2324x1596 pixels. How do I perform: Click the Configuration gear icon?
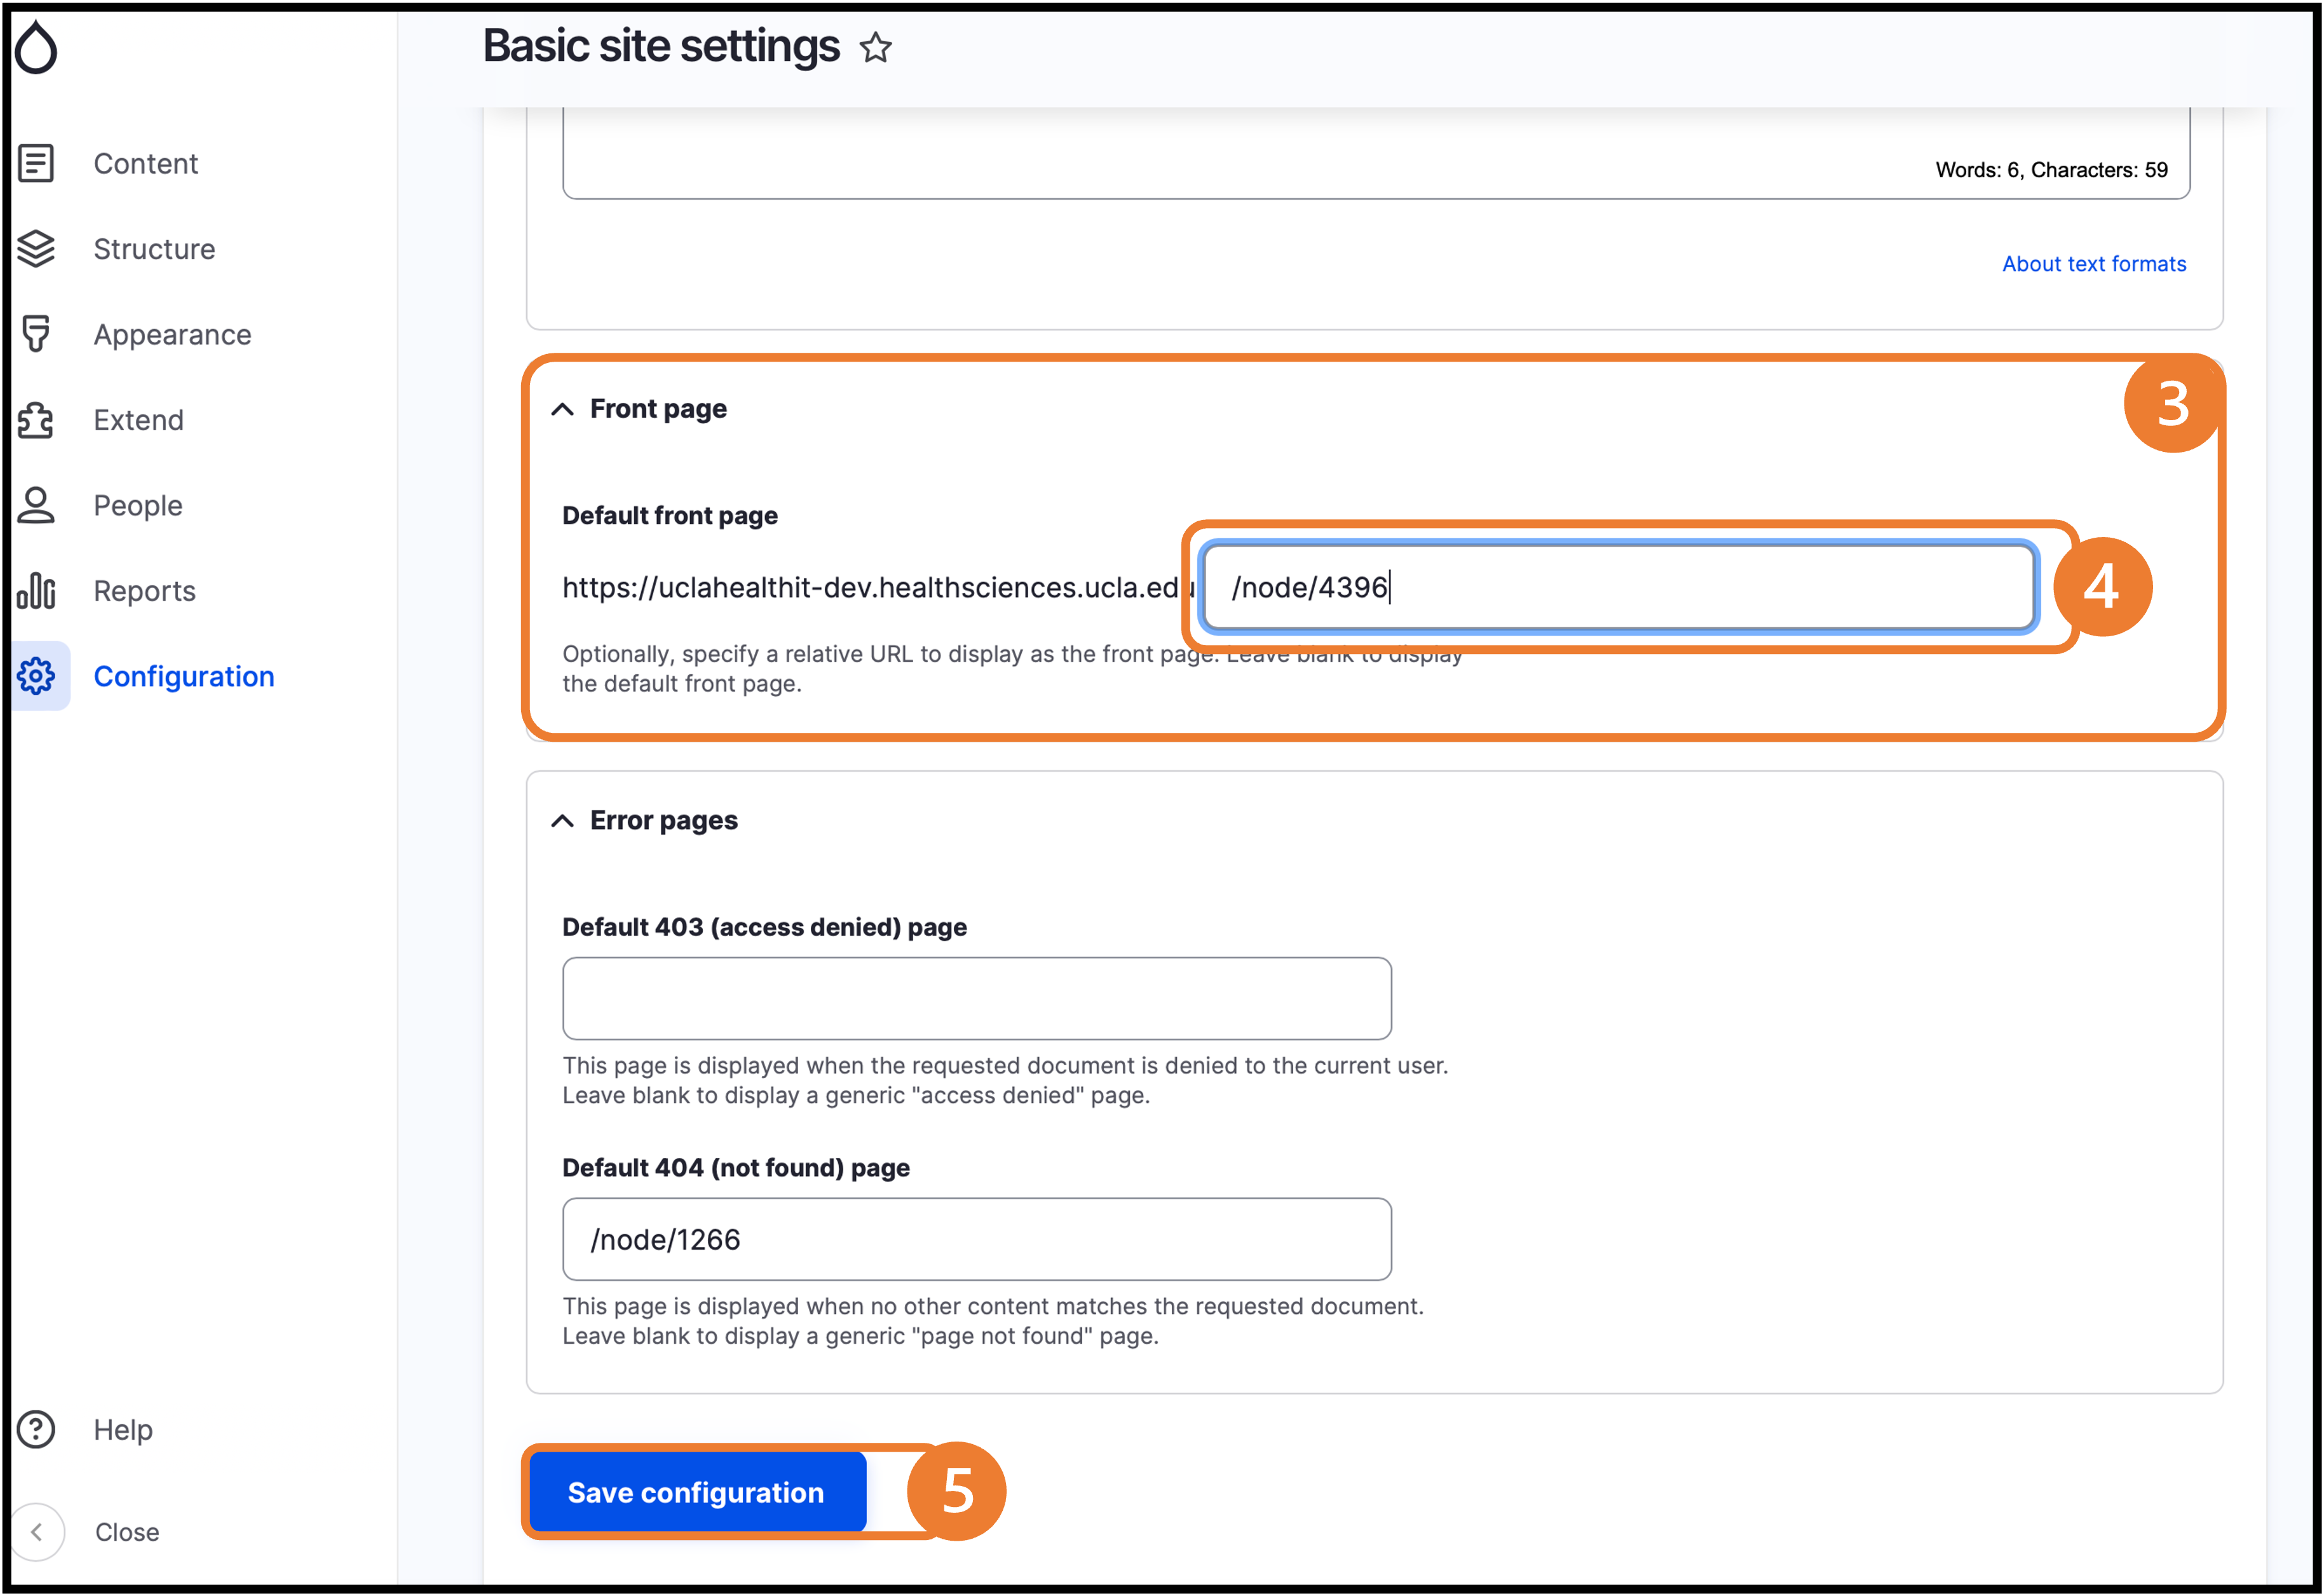pyautogui.click(x=36, y=676)
